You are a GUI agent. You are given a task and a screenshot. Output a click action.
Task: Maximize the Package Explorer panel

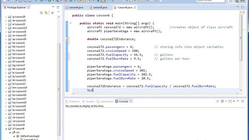58,7
